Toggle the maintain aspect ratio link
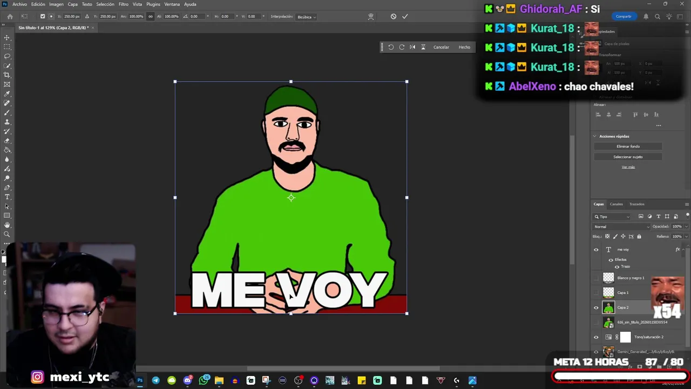The image size is (691, 389). [151, 16]
